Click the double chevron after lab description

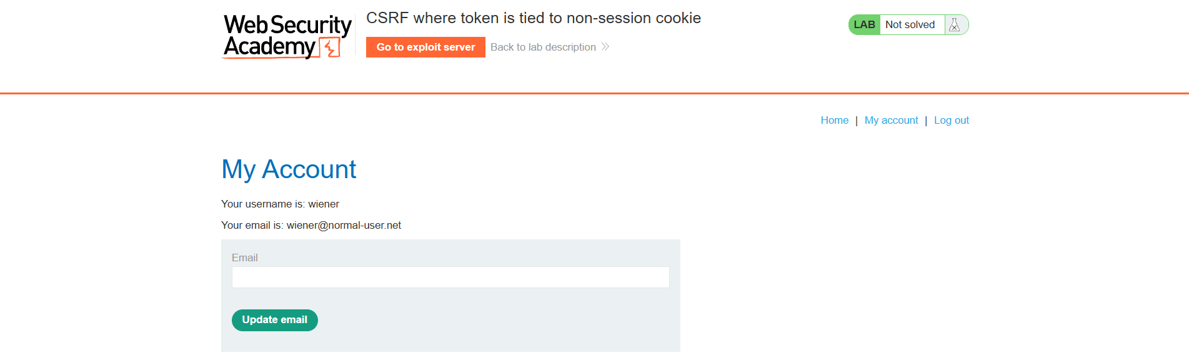(x=605, y=47)
